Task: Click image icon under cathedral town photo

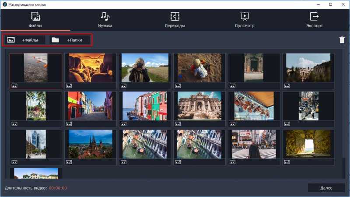Action: click(69, 162)
